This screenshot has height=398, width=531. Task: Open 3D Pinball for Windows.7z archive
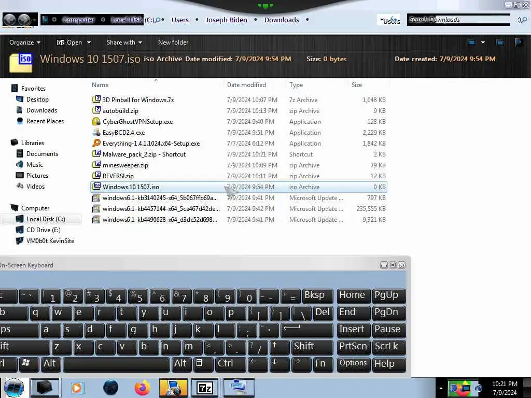pos(138,100)
